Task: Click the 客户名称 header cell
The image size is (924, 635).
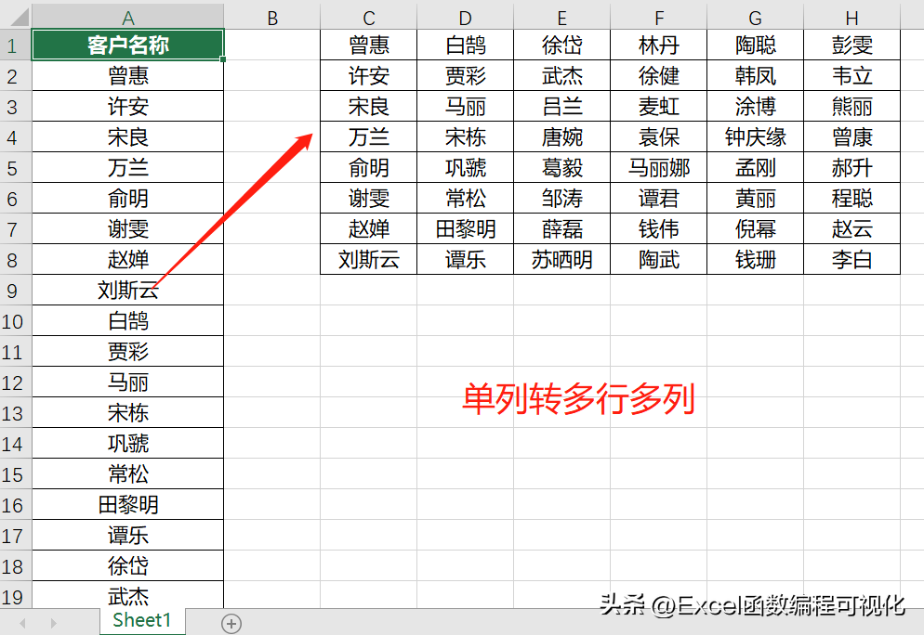Action: tap(128, 45)
